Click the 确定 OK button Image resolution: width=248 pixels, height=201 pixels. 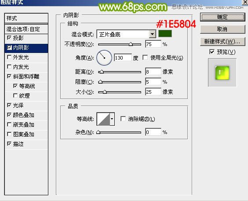coord(222,17)
